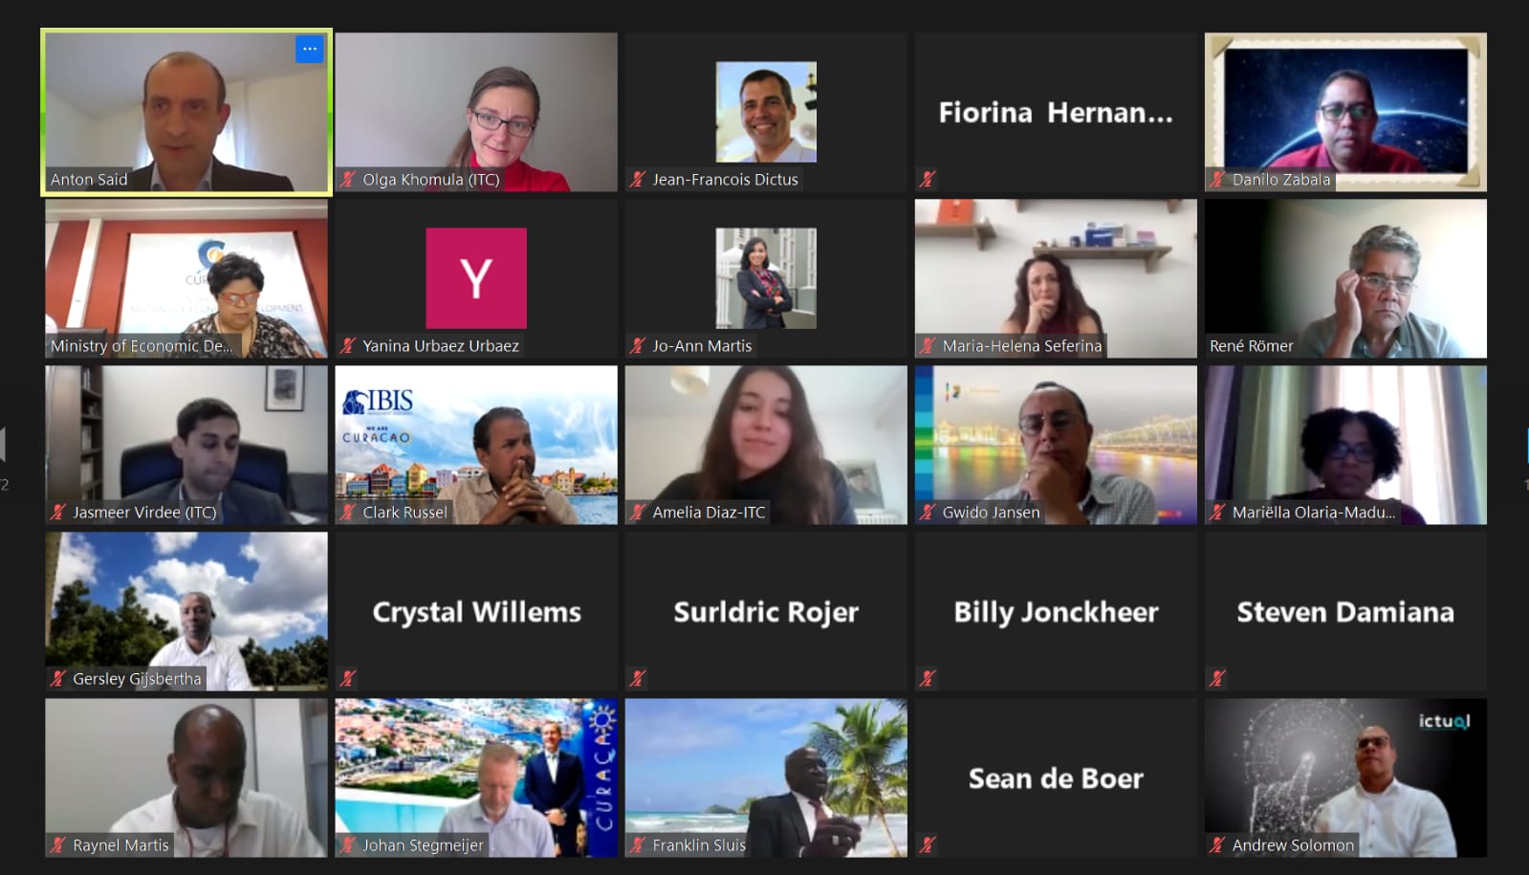
Task: Go to previous page using left edge arrow
Action: tap(3, 445)
